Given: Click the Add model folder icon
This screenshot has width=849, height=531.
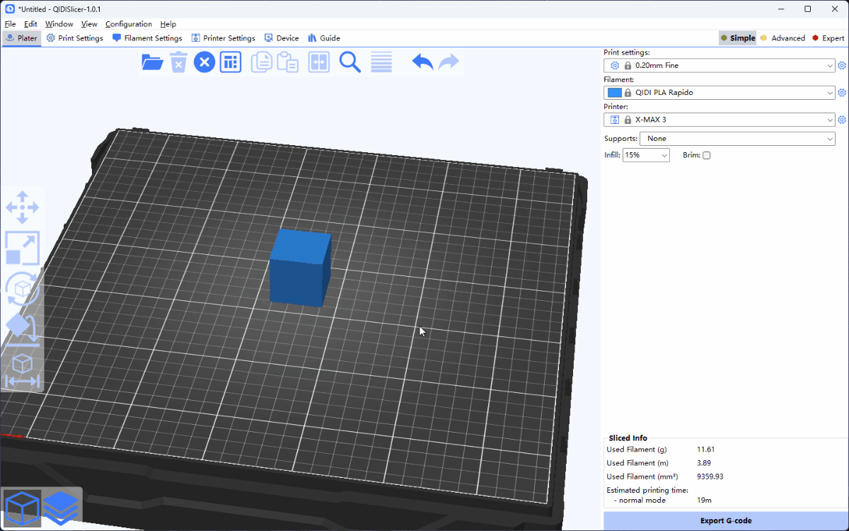Looking at the screenshot, I should pos(152,62).
